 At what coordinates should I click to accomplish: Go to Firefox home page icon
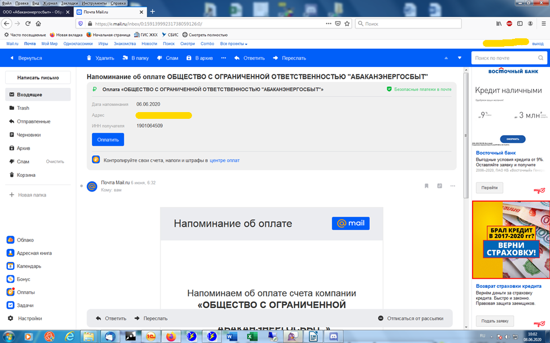38,24
